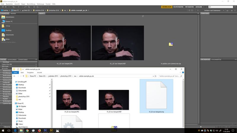
Task: Click the Datei button in Explorer ribbon
Action: pyautogui.click(x=15, y=72)
